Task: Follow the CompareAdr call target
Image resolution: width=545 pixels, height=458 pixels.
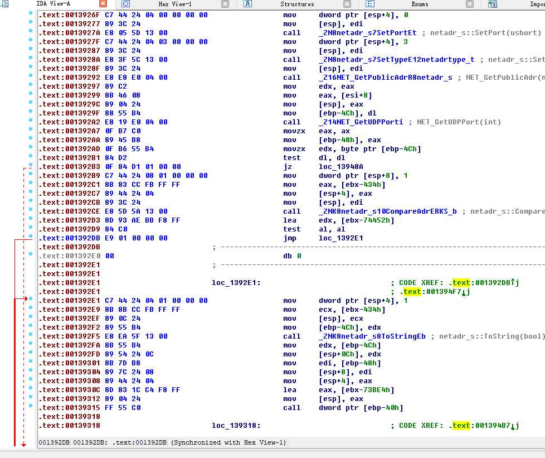Action: coord(387,211)
